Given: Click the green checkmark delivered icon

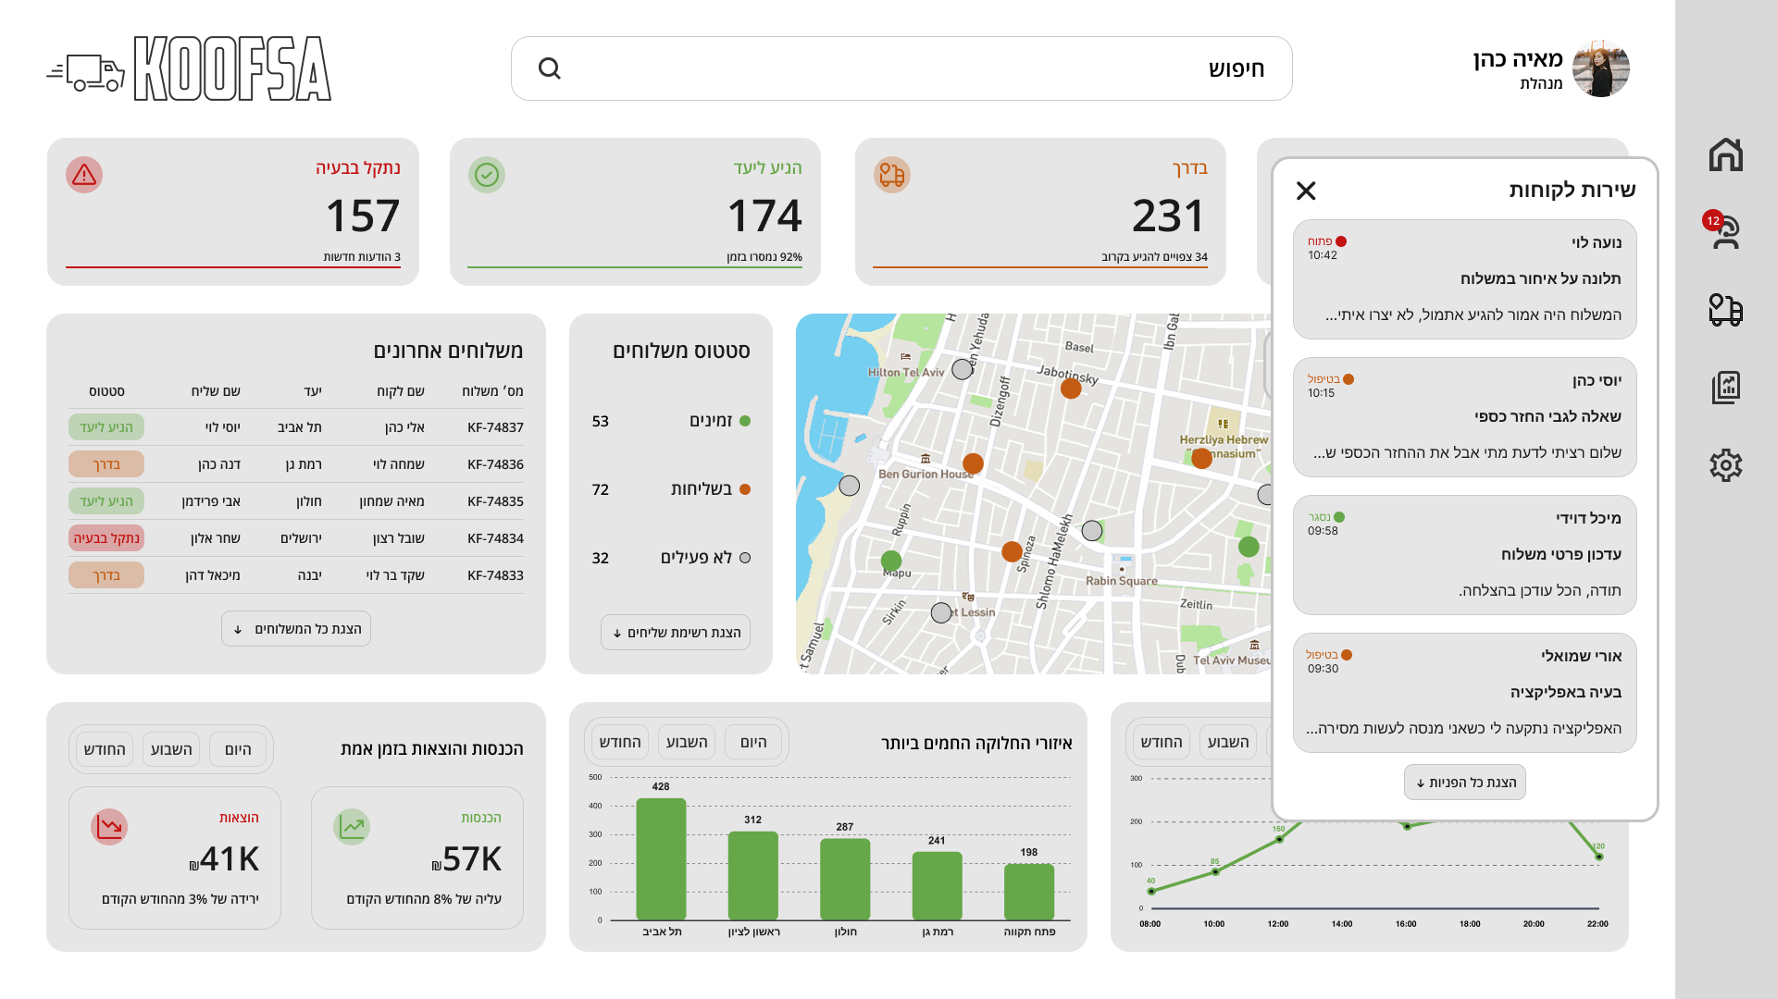Looking at the screenshot, I should (x=487, y=175).
